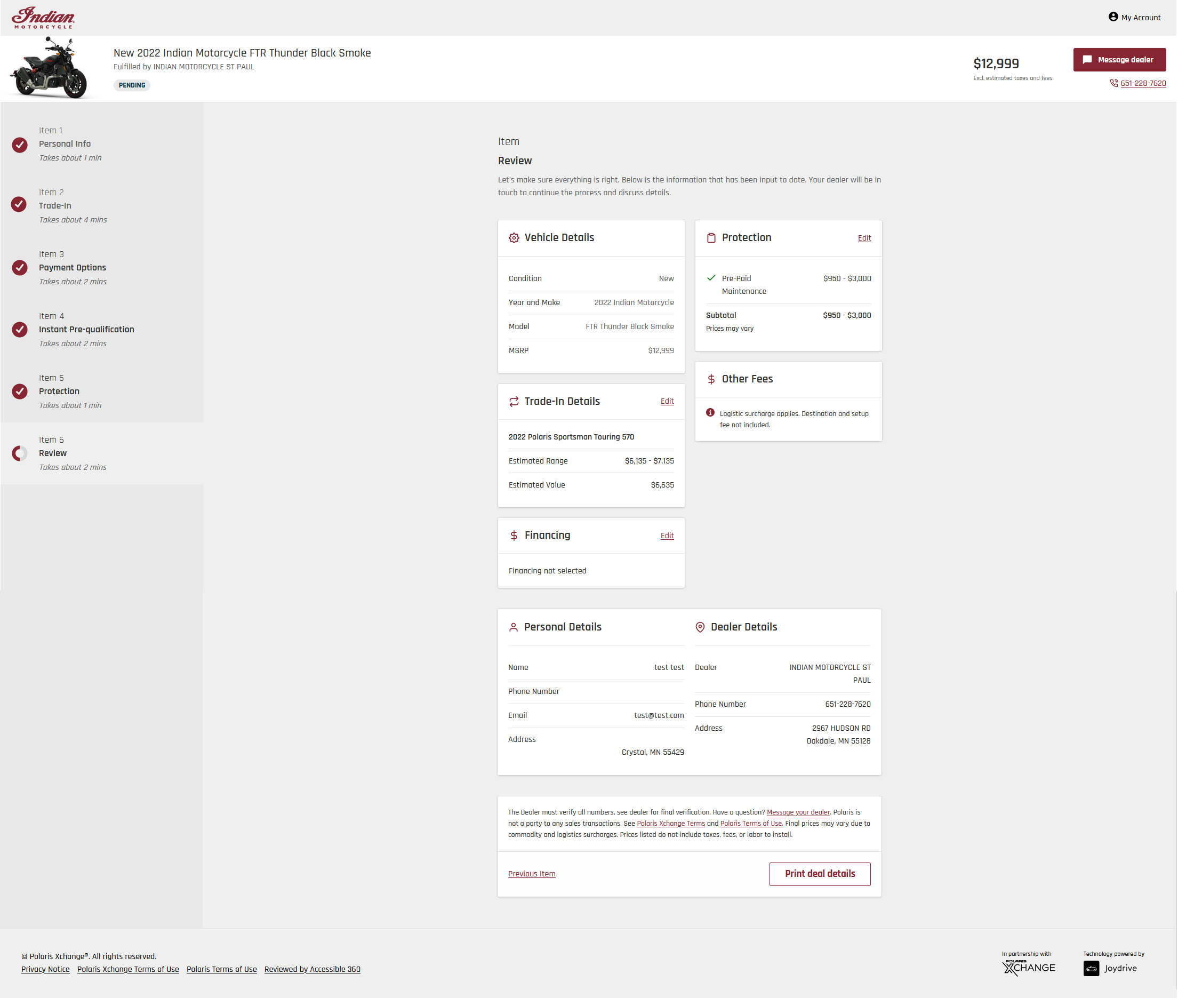Edit the Financing section
Image resolution: width=1178 pixels, height=998 pixels.
[x=667, y=536]
